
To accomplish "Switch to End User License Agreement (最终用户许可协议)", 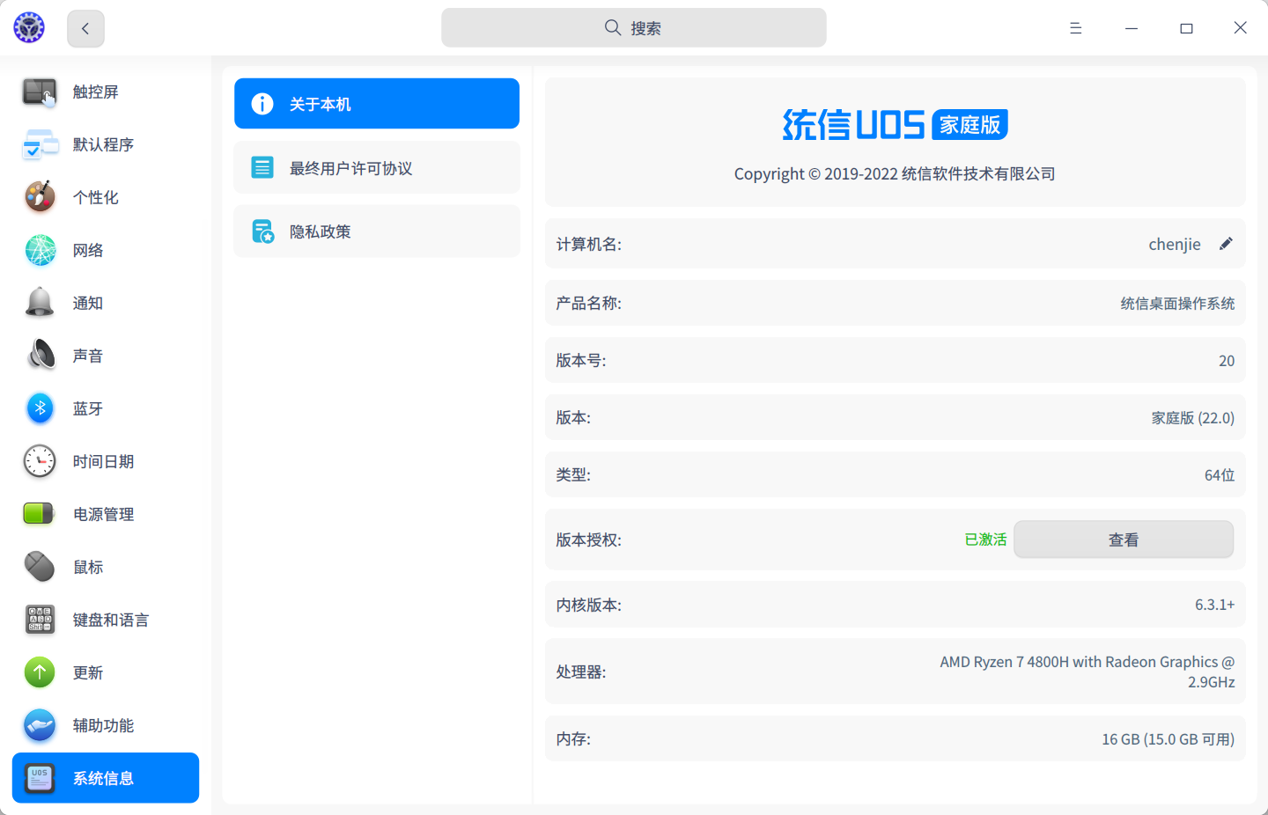I will point(376,167).
